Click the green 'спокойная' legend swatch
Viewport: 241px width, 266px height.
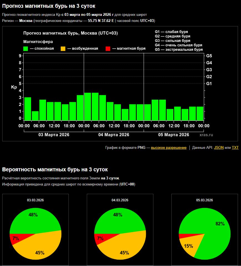coord(26,49)
